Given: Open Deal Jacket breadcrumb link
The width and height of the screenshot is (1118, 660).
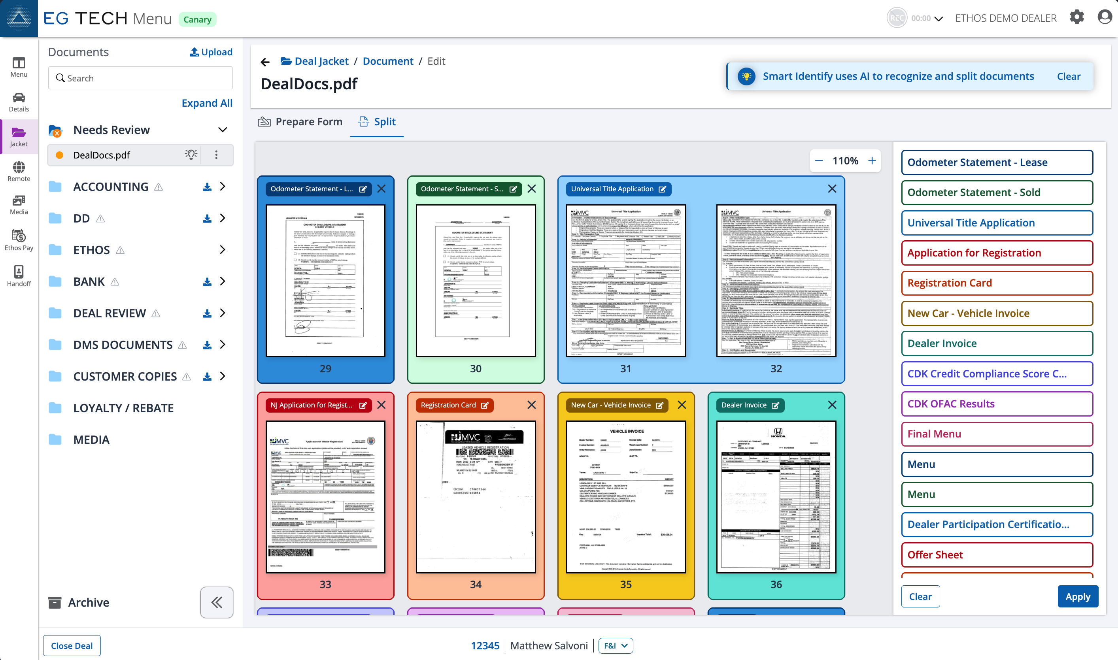Looking at the screenshot, I should [315, 61].
